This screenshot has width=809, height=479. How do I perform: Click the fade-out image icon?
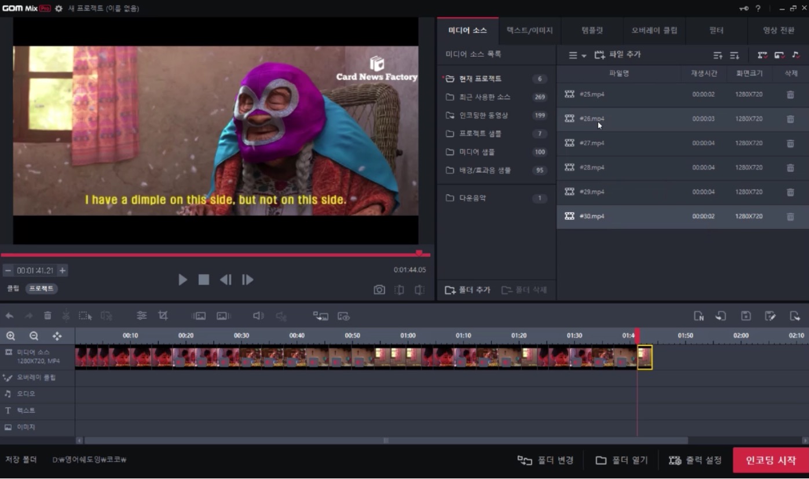click(x=224, y=316)
